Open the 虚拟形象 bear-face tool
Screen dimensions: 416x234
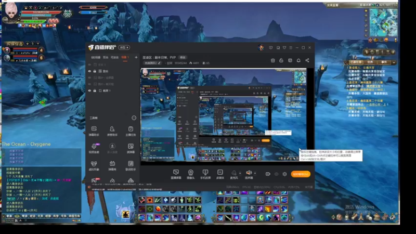pos(94,165)
